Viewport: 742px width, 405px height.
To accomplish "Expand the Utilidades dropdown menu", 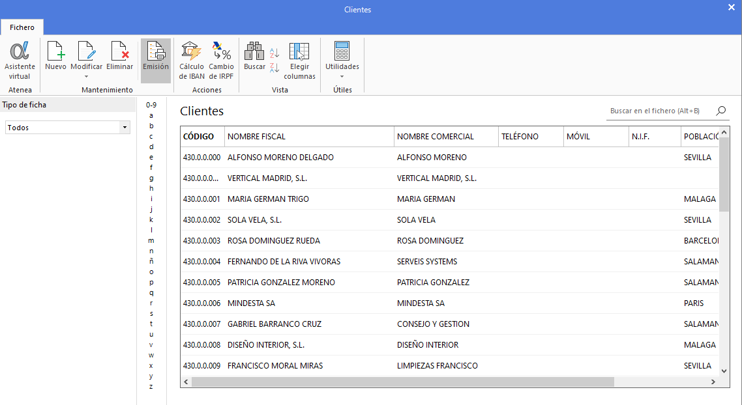I will 342,76.
